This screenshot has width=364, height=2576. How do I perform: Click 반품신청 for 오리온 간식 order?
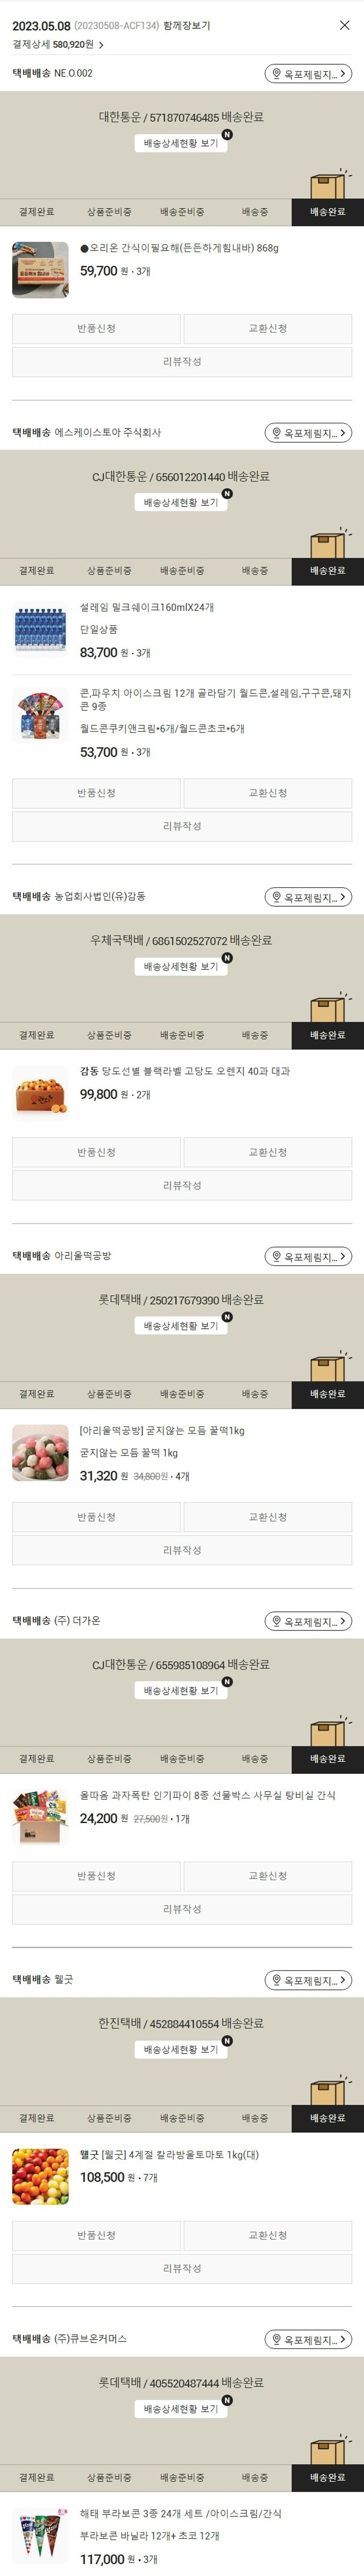(97, 328)
